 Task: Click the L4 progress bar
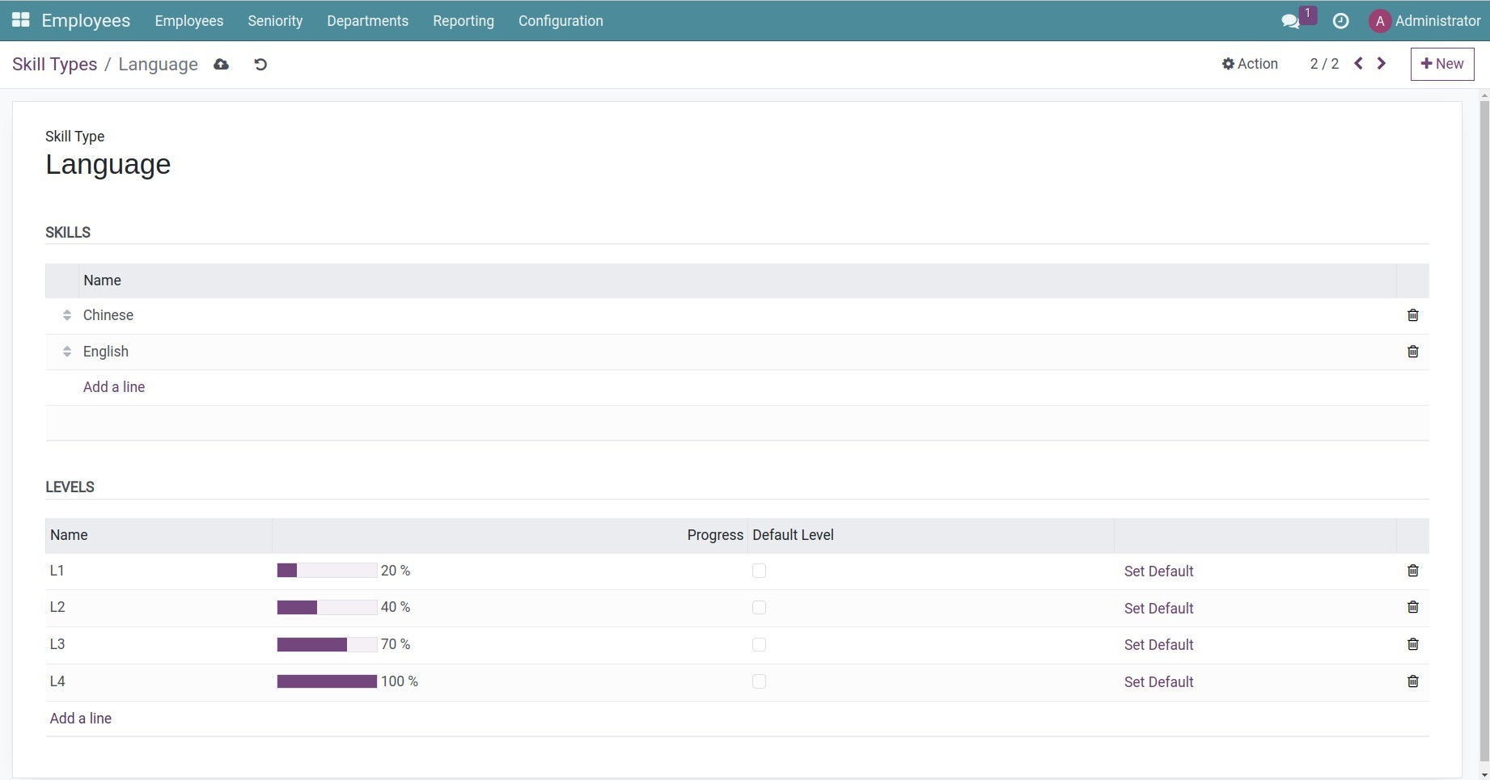(x=327, y=681)
